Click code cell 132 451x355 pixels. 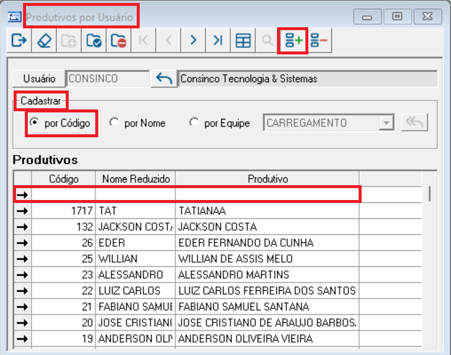[x=63, y=227]
